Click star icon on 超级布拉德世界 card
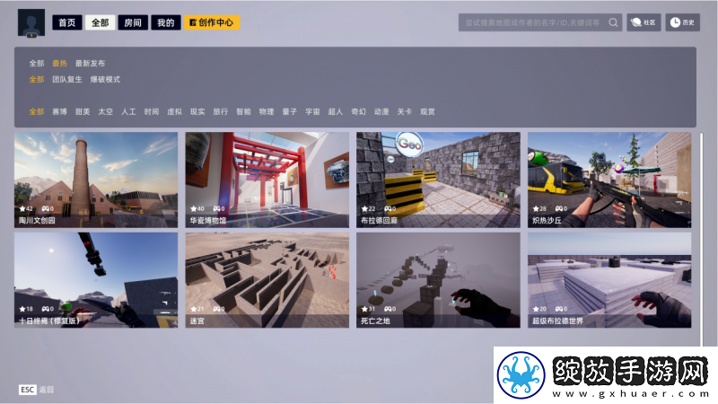718x404 pixels. pos(536,309)
